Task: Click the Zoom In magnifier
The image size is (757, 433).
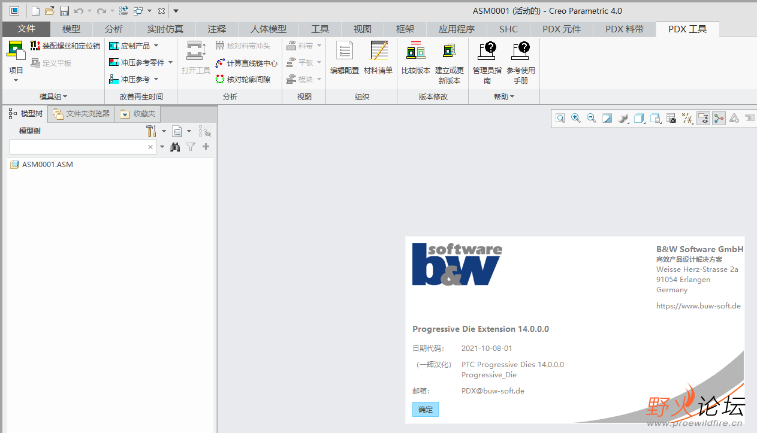Action: click(x=575, y=119)
